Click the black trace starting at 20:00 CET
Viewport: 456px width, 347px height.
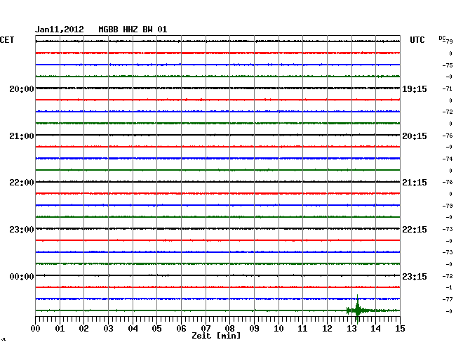(217, 88)
